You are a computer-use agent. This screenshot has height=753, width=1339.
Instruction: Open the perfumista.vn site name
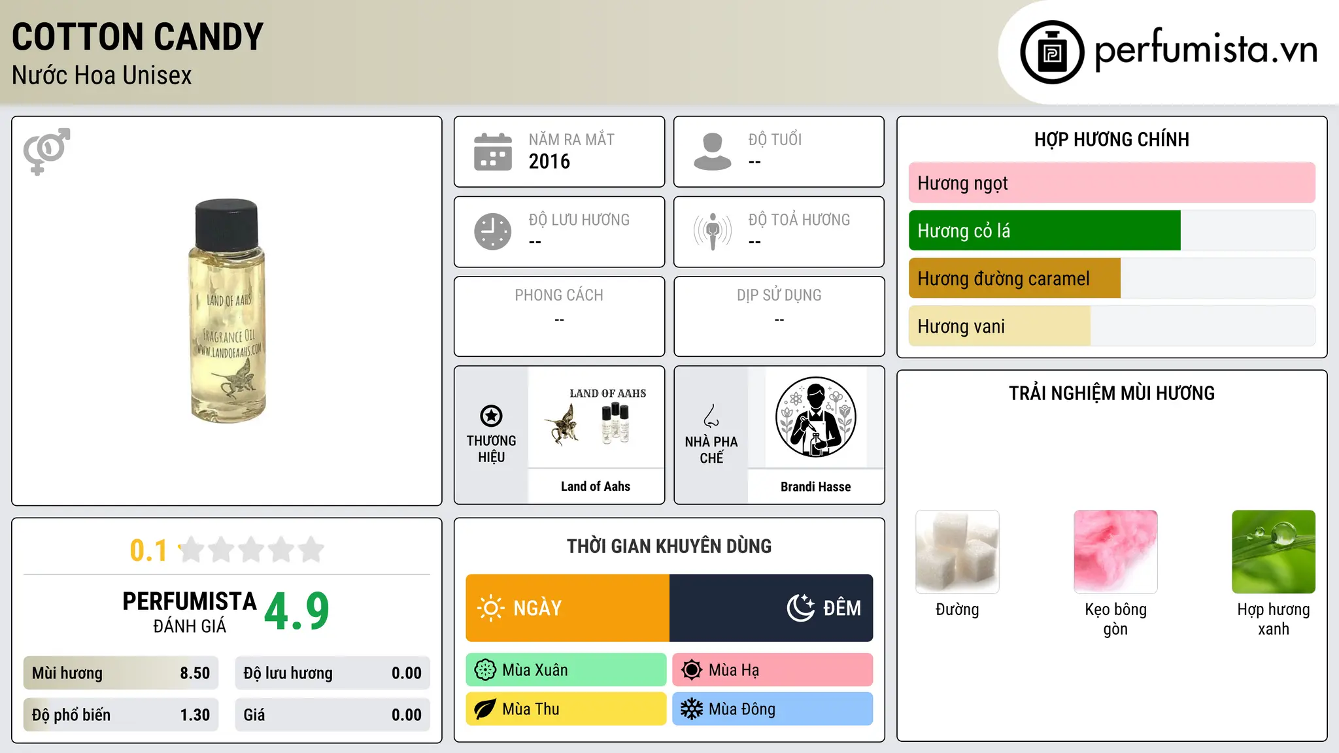click(x=1206, y=50)
